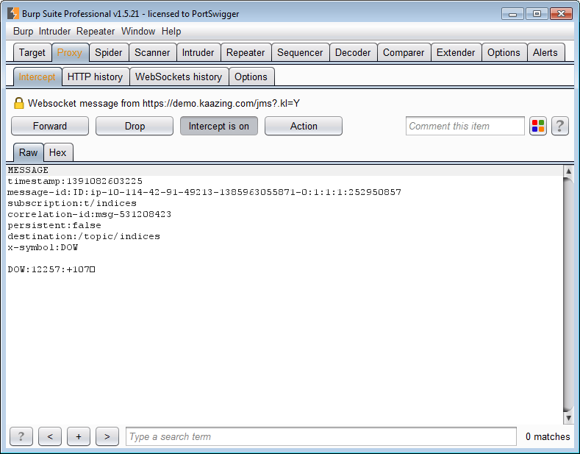Image resolution: width=580 pixels, height=454 pixels.
Task: Minimize the Burp Suite window
Action: [x=512, y=14]
